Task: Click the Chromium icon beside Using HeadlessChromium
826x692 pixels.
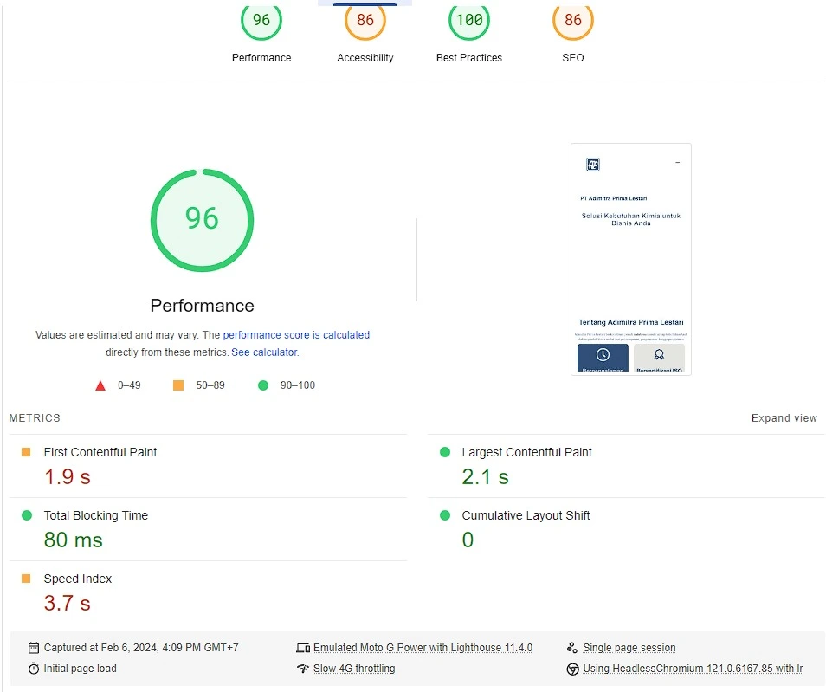Action: pyautogui.click(x=572, y=669)
